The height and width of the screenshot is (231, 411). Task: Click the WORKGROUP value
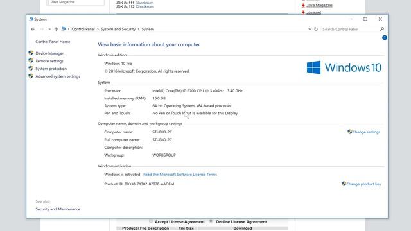click(164, 155)
